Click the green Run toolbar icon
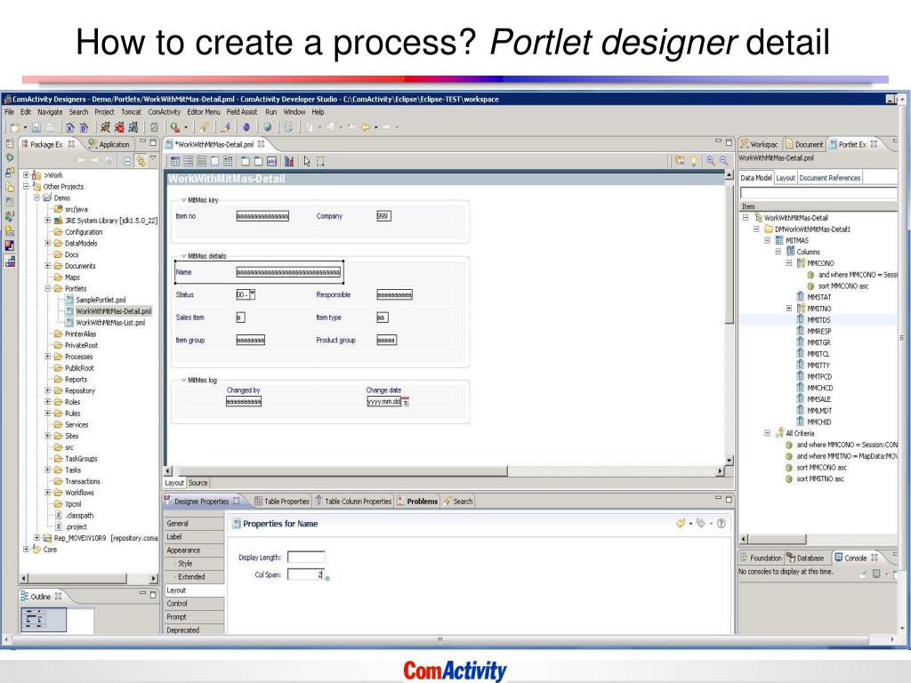This screenshot has width=911, height=683. [x=175, y=127]
